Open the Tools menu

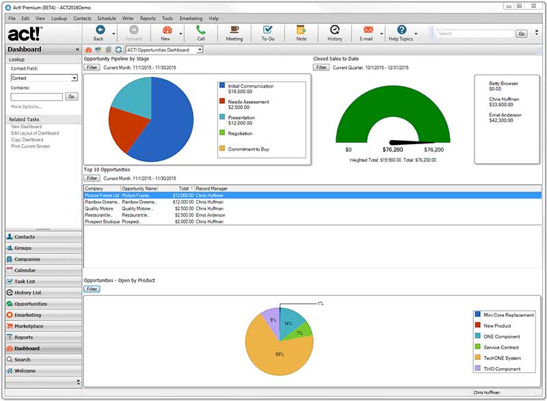click(x=168, y=18)
